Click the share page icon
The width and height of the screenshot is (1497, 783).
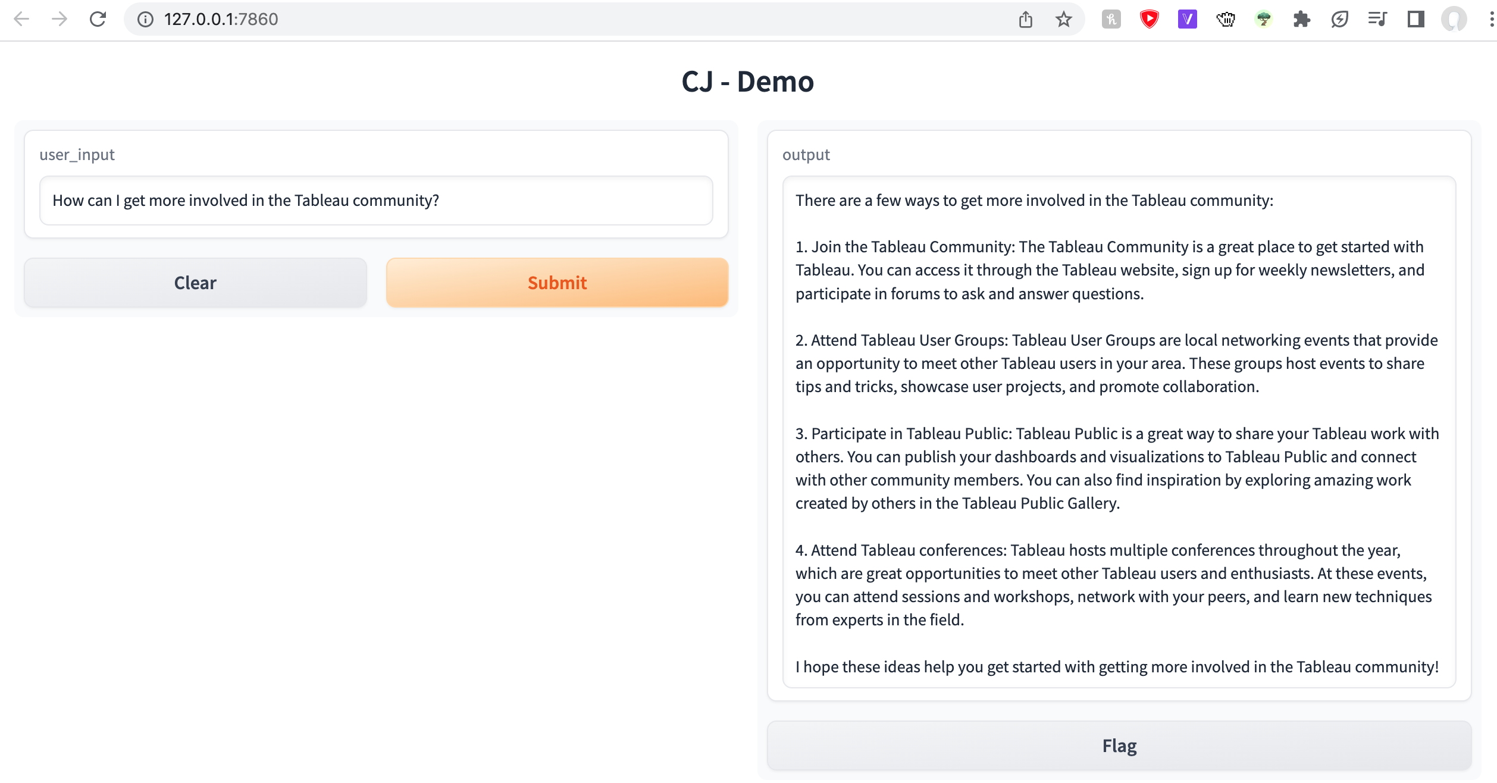pyautogui.click(x=1025, y=20)
